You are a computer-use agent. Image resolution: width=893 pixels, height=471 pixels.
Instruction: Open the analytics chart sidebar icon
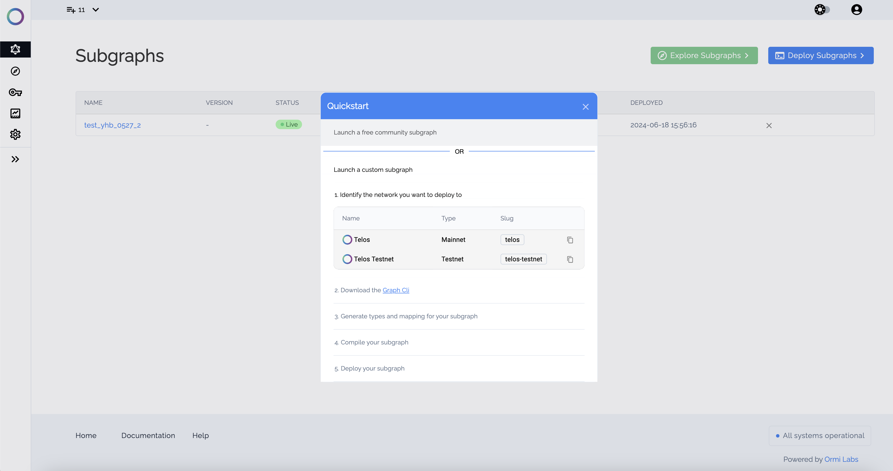[15, 114]
